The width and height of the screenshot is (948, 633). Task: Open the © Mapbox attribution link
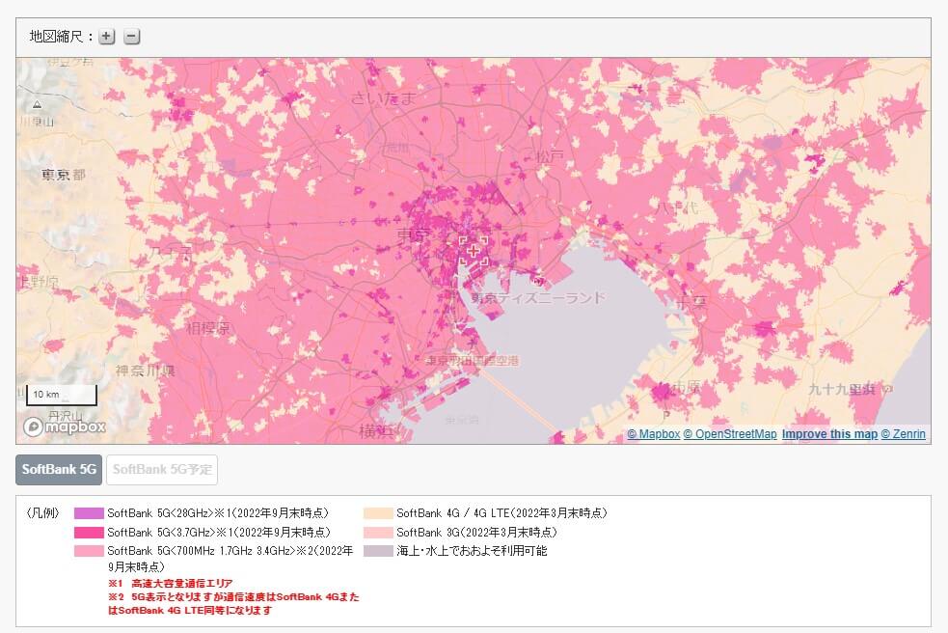click(654, 434)
